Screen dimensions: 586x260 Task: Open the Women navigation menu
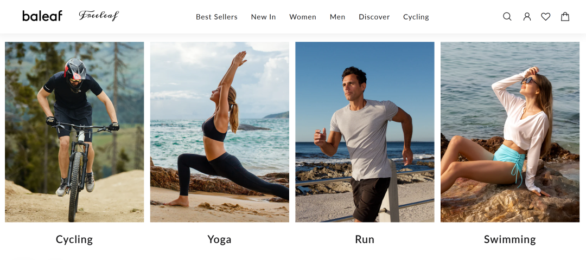(x=303, y=17)
